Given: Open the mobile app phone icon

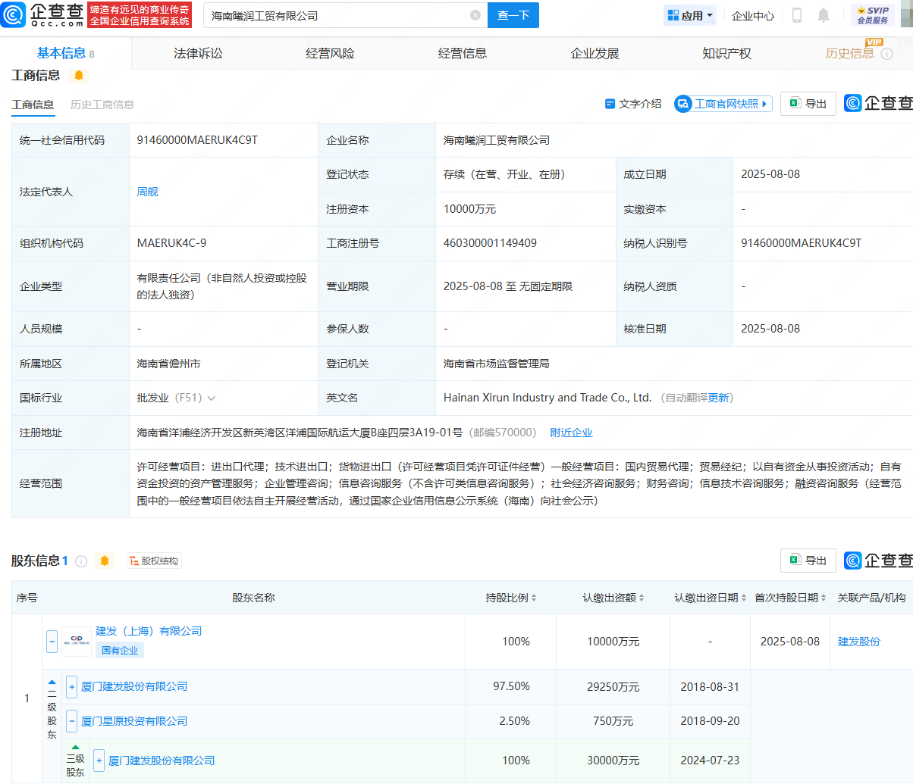Looking at the screenshot, I should 797,15.
